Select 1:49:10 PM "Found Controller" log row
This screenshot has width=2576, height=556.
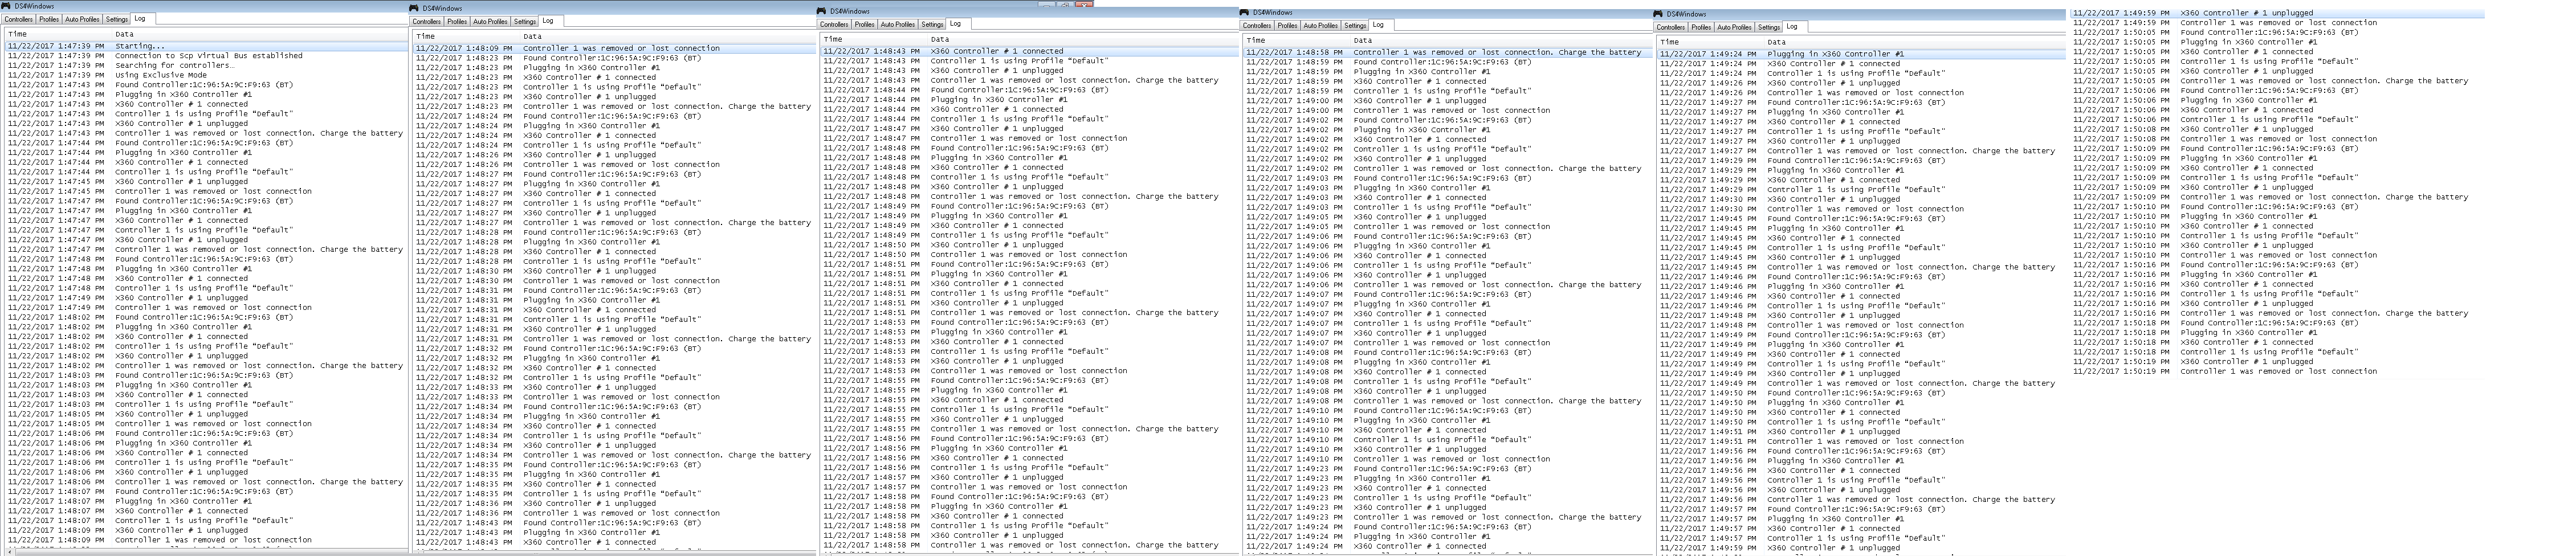tap(1447, 410)
